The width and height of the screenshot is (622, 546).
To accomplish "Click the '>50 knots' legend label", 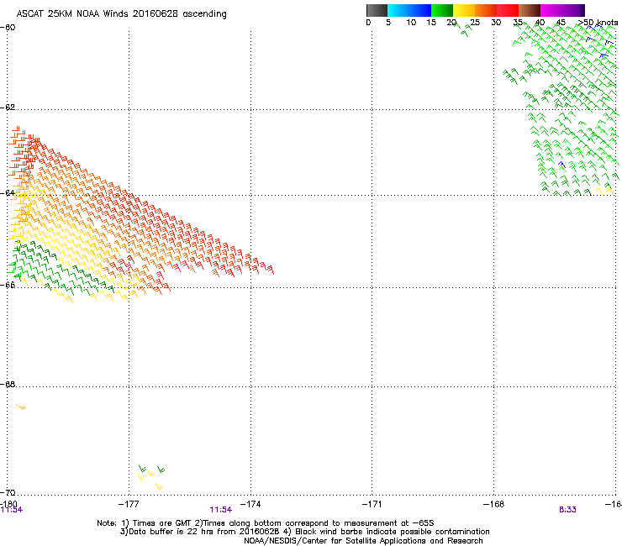I will [x=598, y=23].
